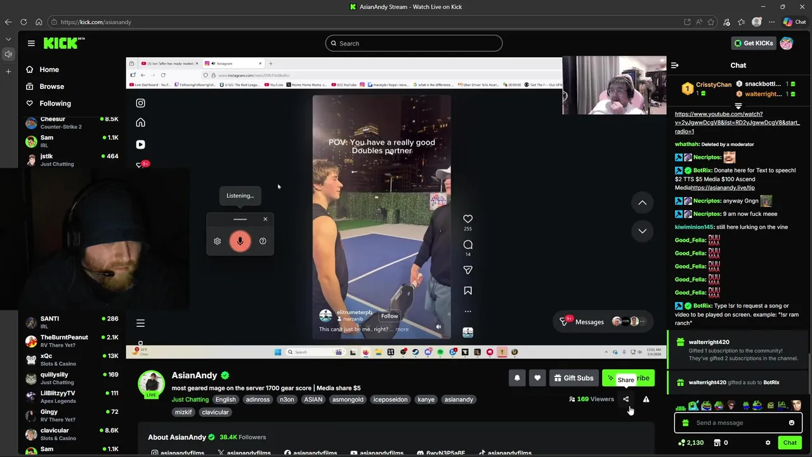812x457 pixels.
Task: Open the YouTube link in chat
Action: 737,123
